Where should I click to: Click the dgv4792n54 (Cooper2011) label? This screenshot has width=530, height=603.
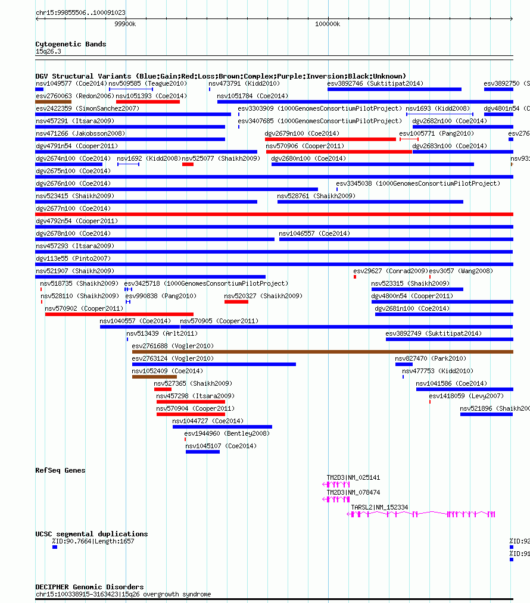[x=77, y=221]
